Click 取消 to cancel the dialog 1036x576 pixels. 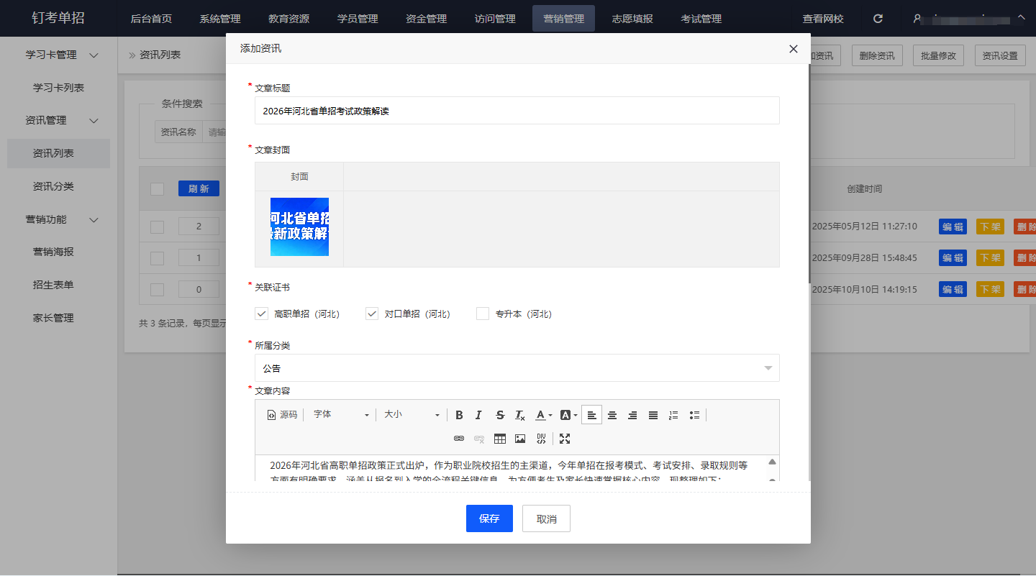(546, 518)
